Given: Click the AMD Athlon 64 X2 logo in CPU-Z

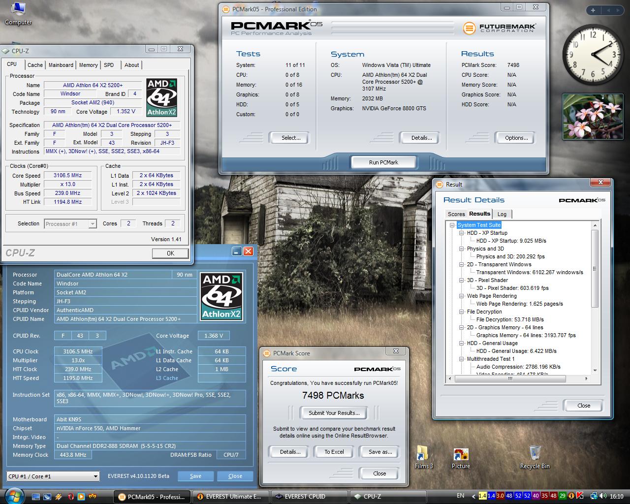Looking at the screenshot, I should coord(161,97).
